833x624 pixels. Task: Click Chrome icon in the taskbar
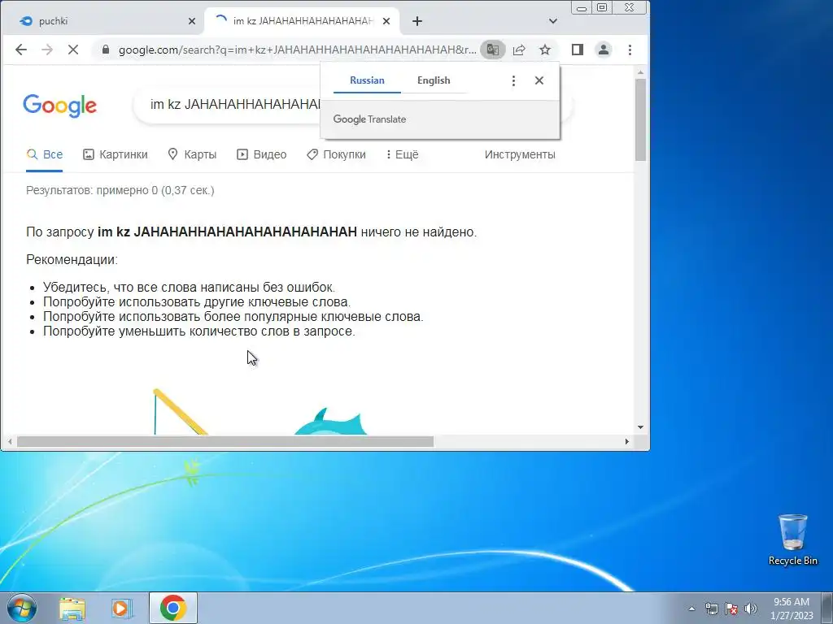click(173, 608)
